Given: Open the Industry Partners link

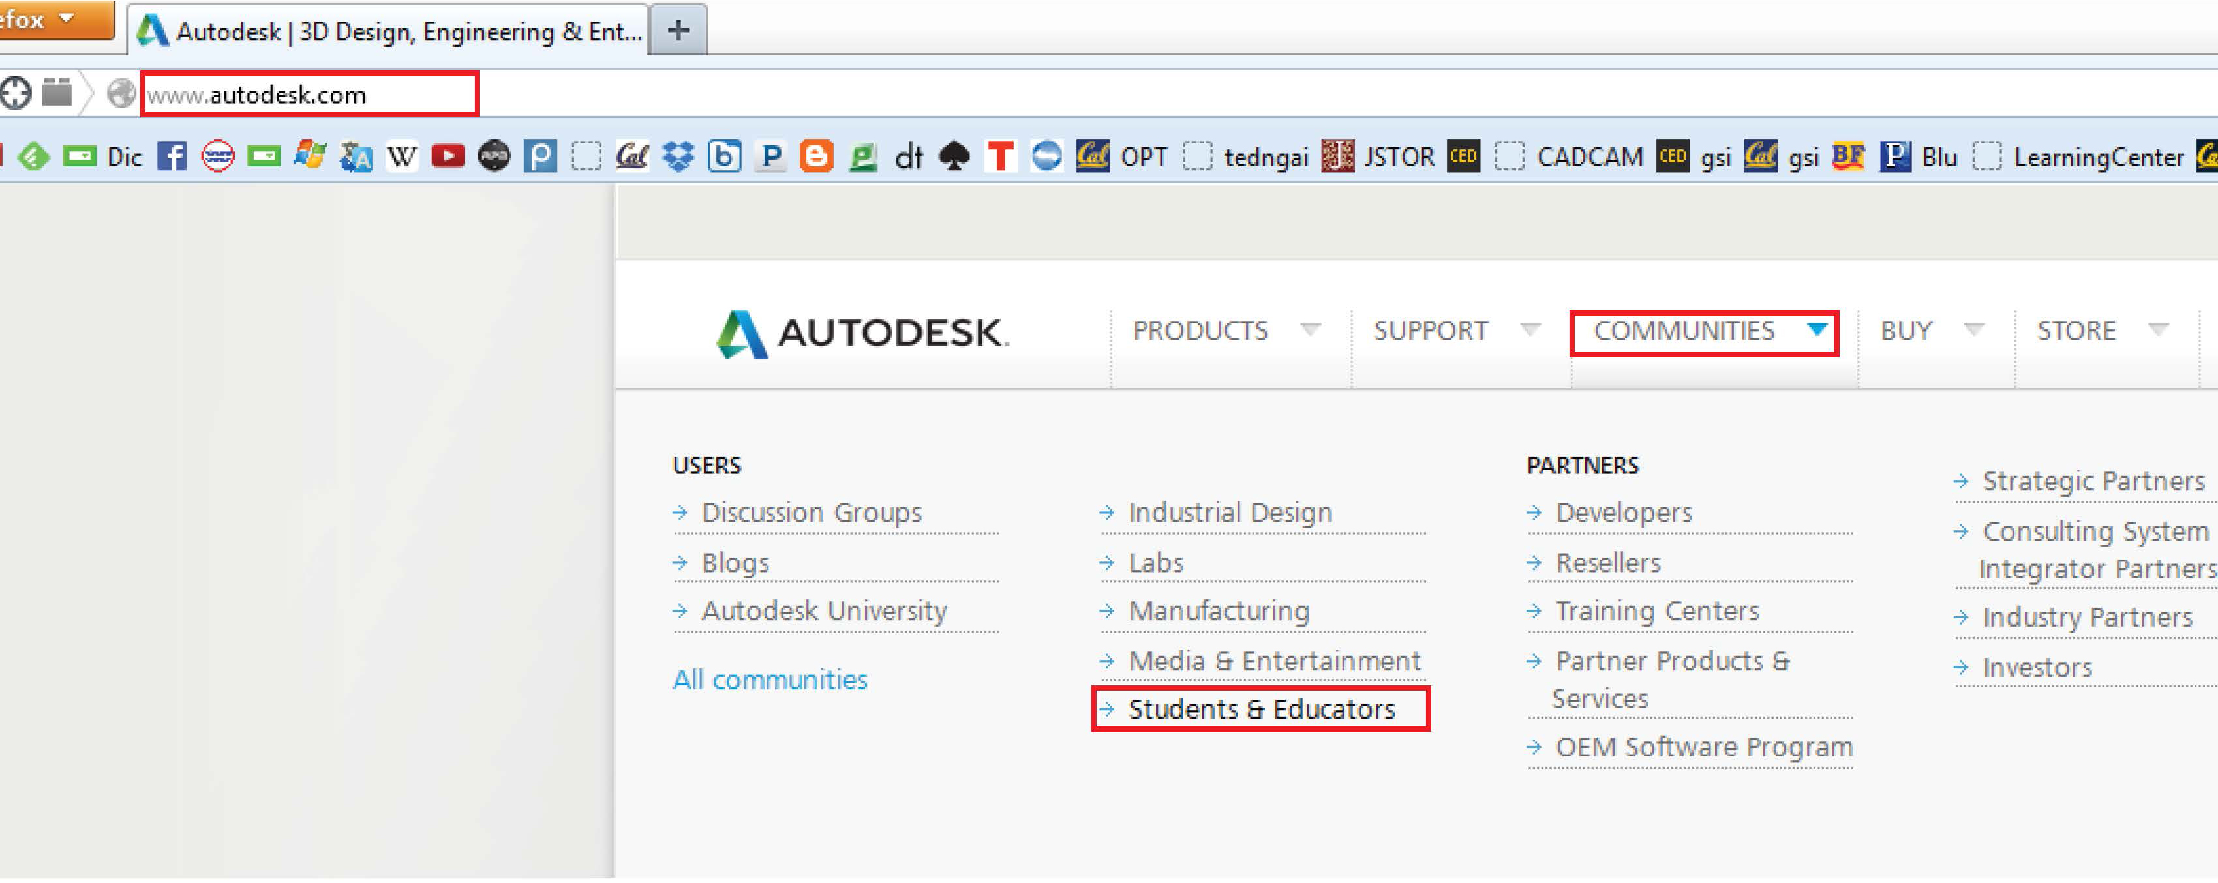Looking at the screenshot, I should (2087, 617).
